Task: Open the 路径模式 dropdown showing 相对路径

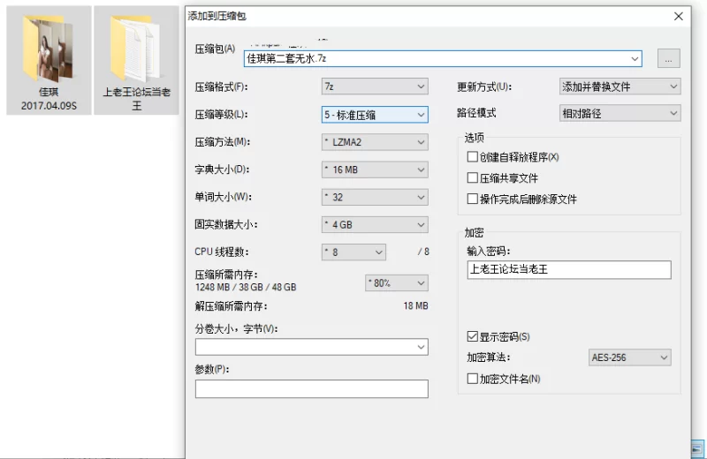Action: (x=620, y=114)
